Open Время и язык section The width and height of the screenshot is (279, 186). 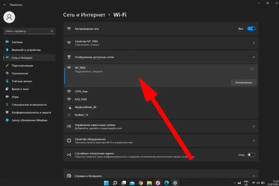tap(29, 89)
